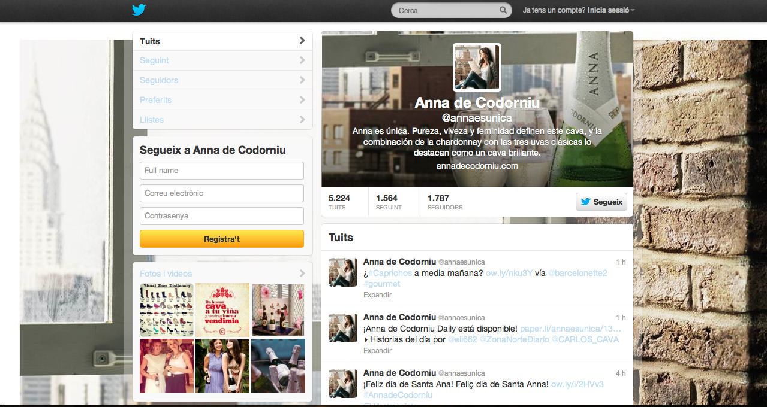Click the search magnifier icon
This screenshot has height=407, width=767.
tap(503, 10)
